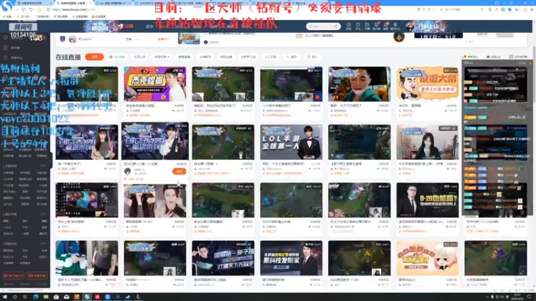Click the orange button on the hovered EDG card
536x301 pixels.
[x=179, y=171]
